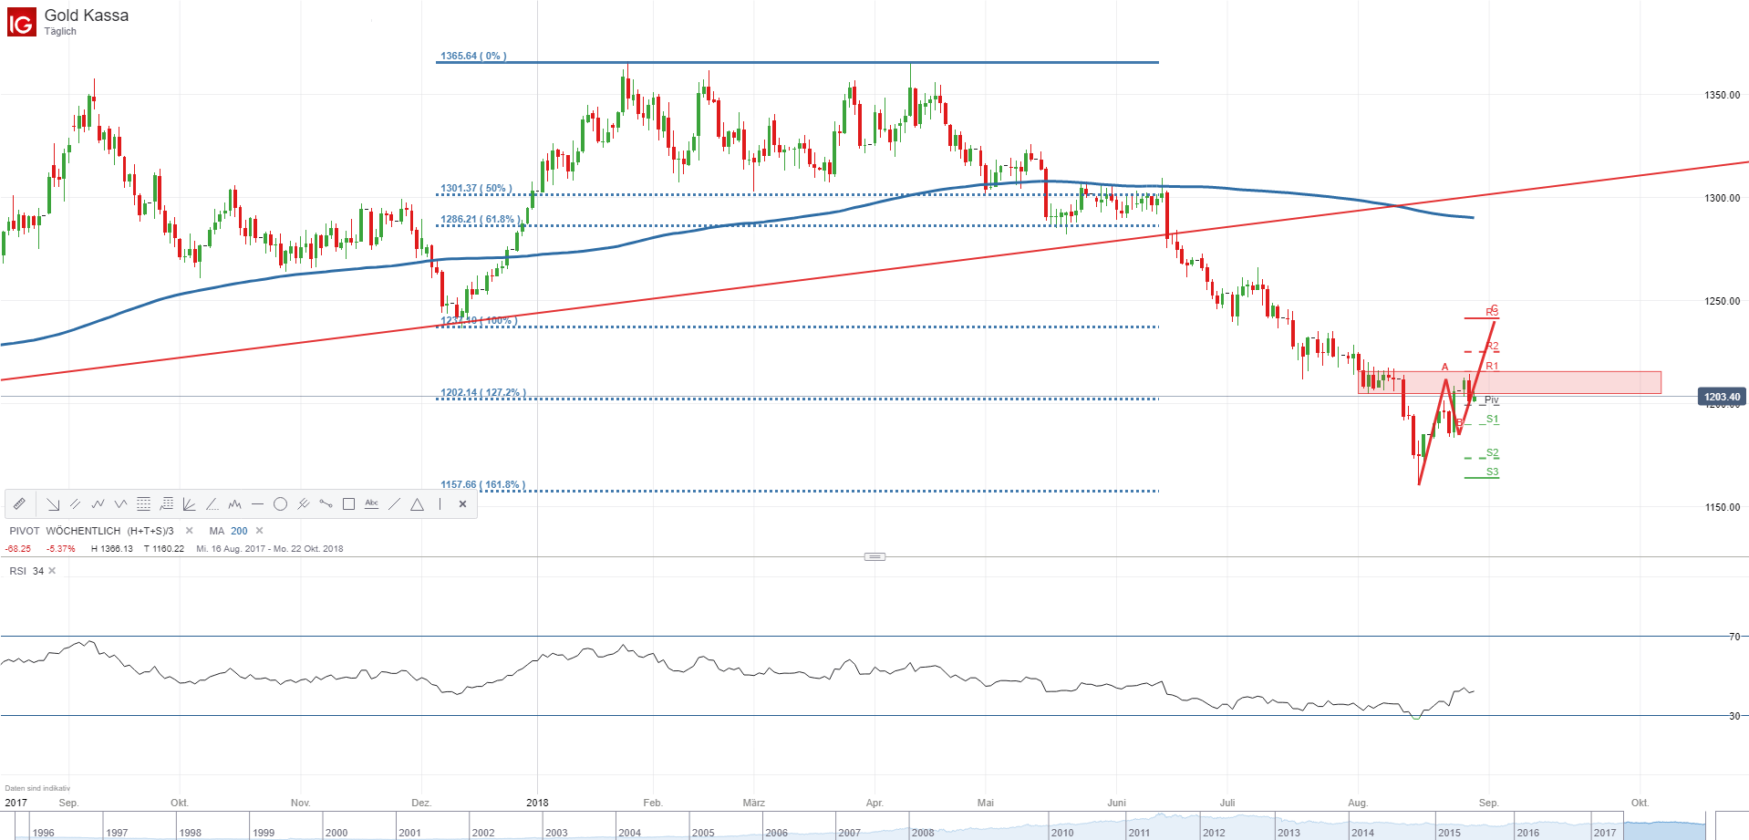This screenshot has width=1749, height=840.
Task: Edit the MA period value 200
Action: pos(239,531)
